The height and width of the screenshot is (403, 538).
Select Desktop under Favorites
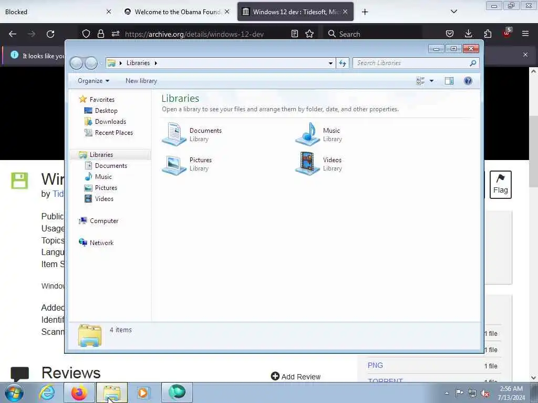[x=106, y=111]
